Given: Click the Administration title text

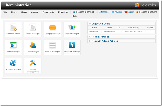Looking at the screenshot, I should [19, 5].
